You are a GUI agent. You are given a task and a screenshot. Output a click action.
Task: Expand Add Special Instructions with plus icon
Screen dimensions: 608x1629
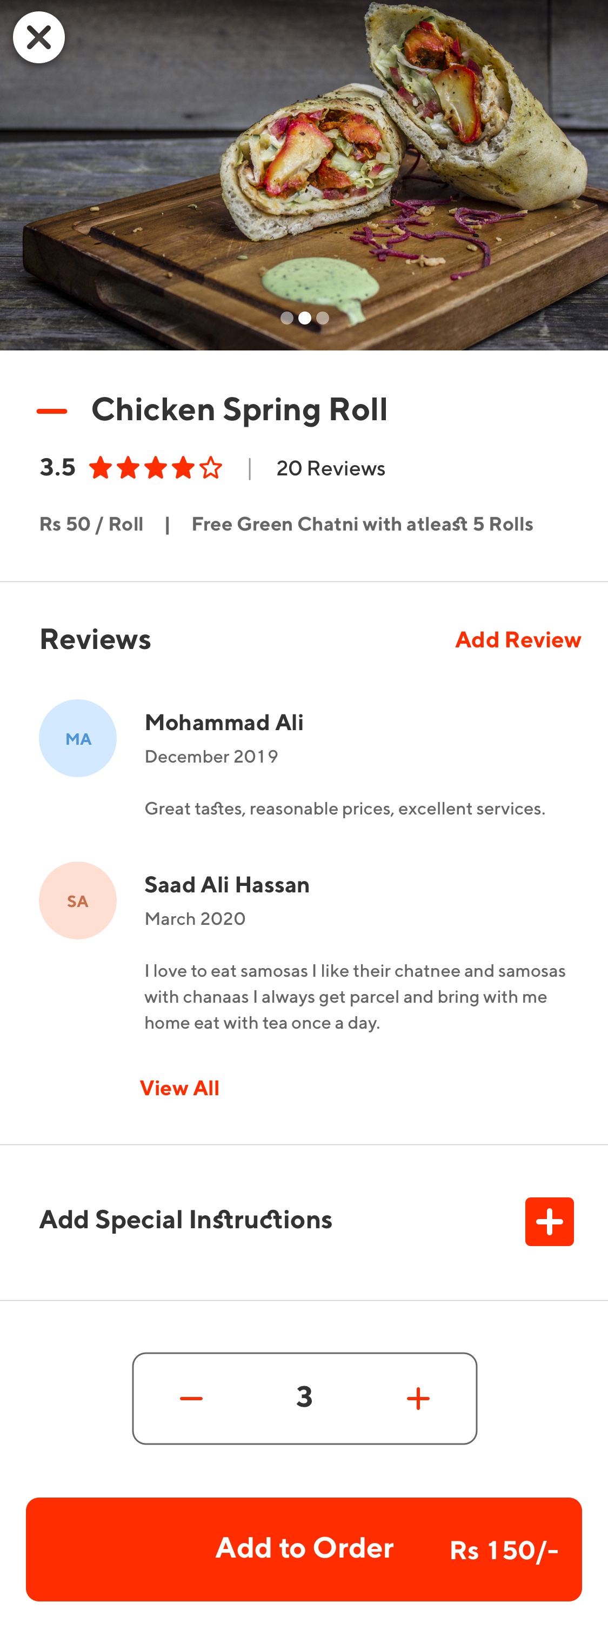549,1221
